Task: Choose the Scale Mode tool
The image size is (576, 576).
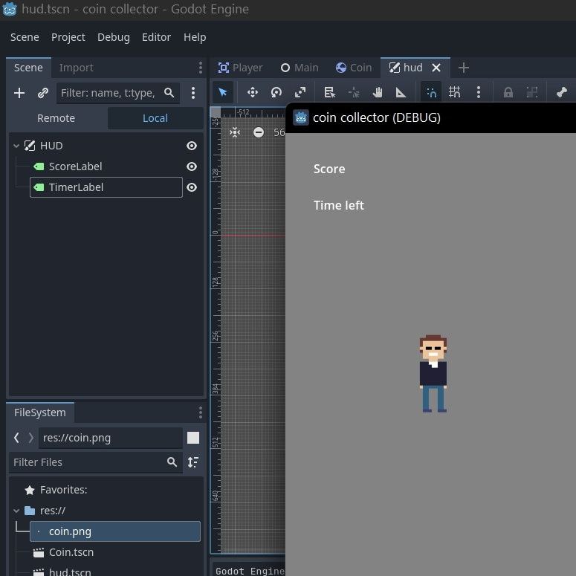Action: 300,92
